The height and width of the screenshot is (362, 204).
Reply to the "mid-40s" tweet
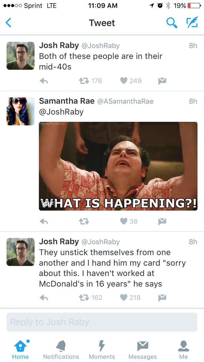click(x=44, y=81)
